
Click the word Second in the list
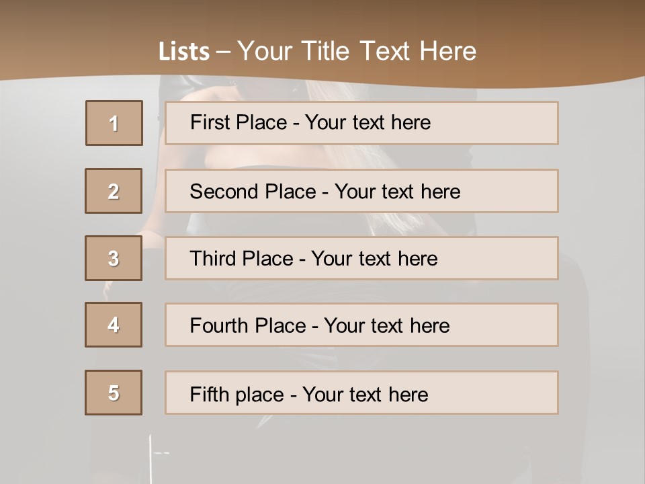click(224, 192)
